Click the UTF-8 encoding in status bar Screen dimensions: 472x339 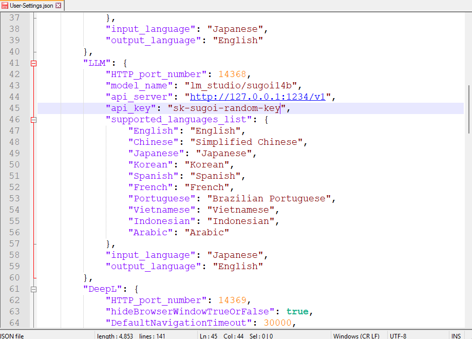398,336
